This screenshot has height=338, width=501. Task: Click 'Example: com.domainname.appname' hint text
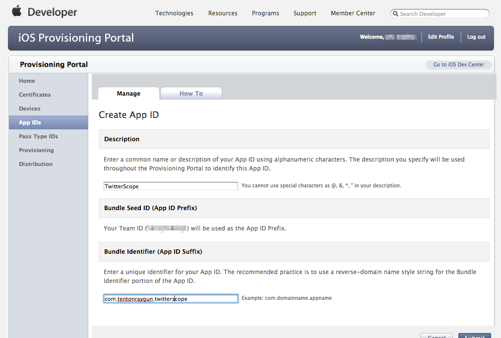click(287, 298)
